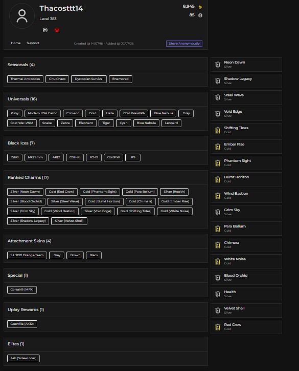
Task: Select the Thermal Antipodes seasonal tag
Action: click(x=25, y=79)
